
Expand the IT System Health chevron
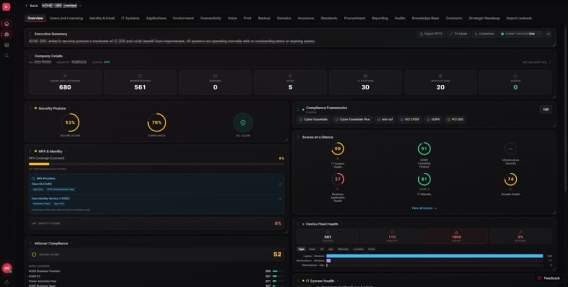[x=338, y=281]
